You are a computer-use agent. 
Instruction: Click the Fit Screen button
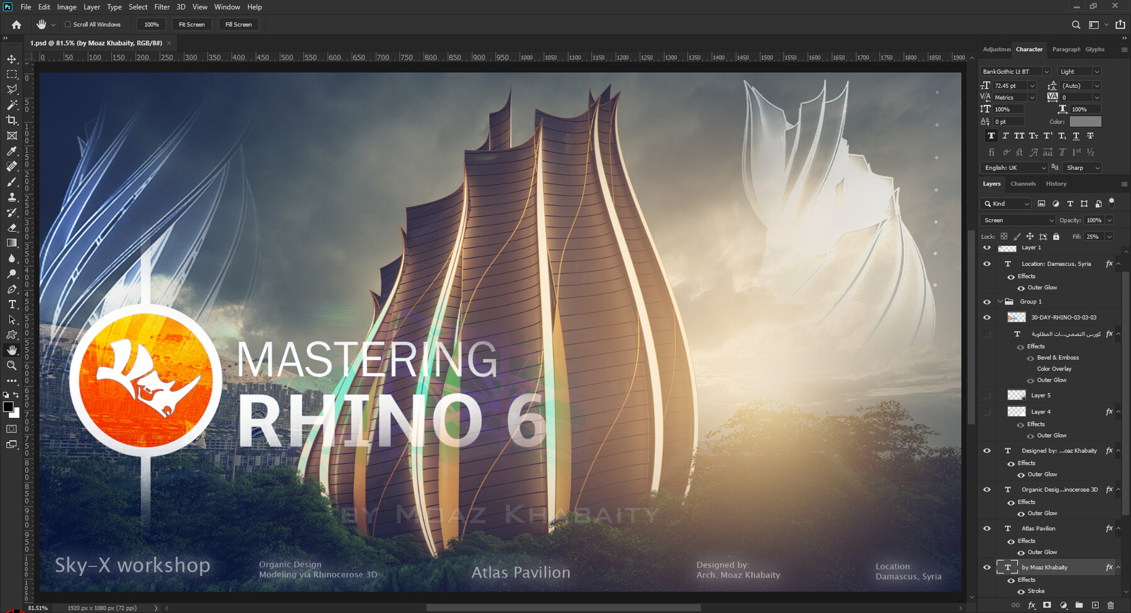tap(192, 25)
